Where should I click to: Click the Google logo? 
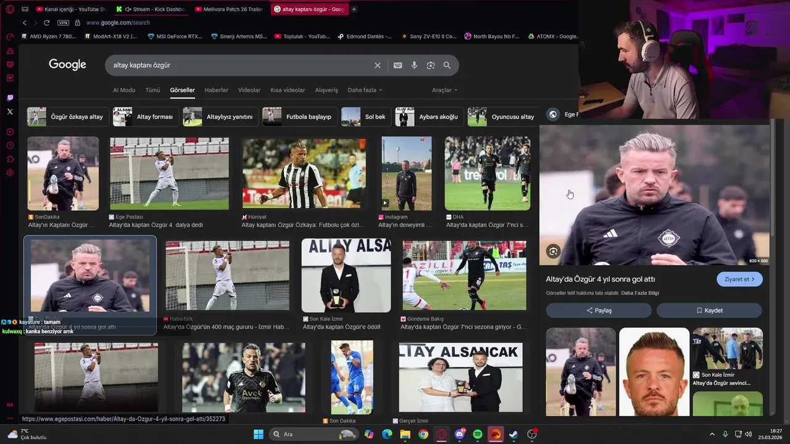click(67, 65)
